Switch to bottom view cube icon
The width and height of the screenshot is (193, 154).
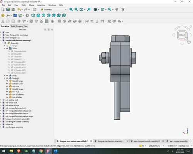(x=59, y=15)
